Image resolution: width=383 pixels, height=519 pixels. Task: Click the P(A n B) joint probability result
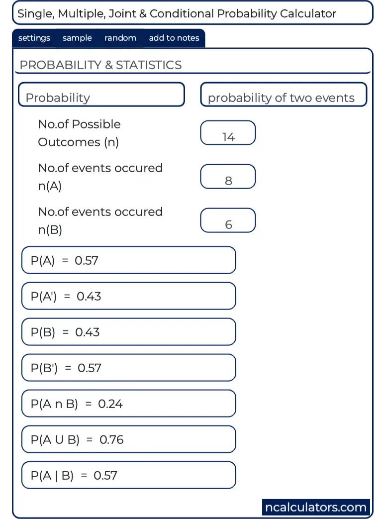(128, 404)
